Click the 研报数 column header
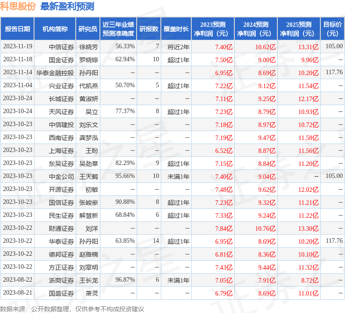This screenshot has height=313, width=345. click(149, 29)
